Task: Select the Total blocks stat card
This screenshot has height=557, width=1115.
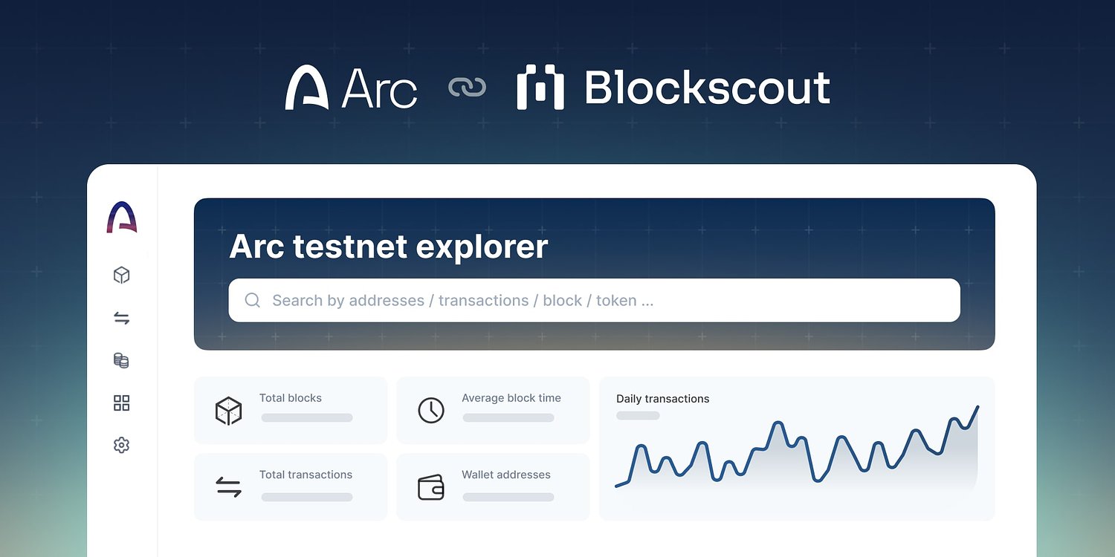Action: (x=290, y=409)
